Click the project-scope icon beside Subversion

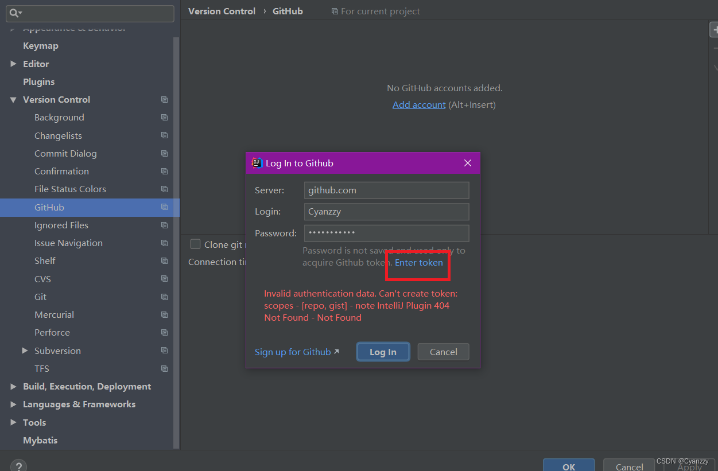[164, 351]
